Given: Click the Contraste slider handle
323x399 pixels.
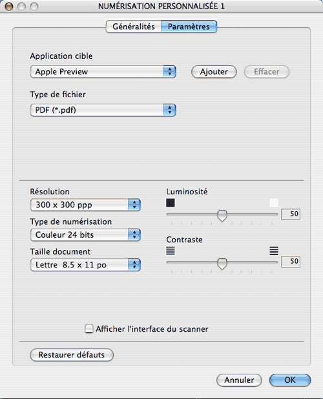Looking at the screenshot, I should 222,264.
